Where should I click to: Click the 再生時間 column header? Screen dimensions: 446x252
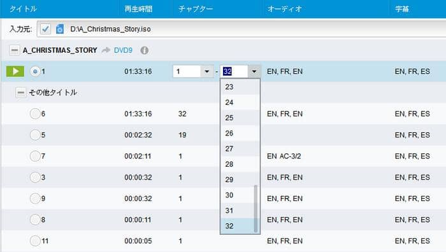coord(138,9)
